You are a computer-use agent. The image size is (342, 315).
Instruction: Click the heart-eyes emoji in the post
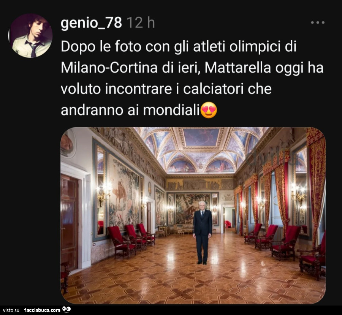point(209,110)
